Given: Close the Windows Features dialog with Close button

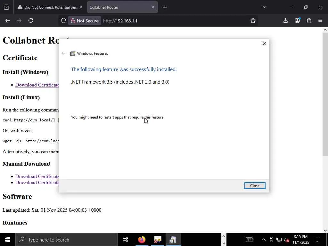Looking at the screenshot, I should (255, 185).
